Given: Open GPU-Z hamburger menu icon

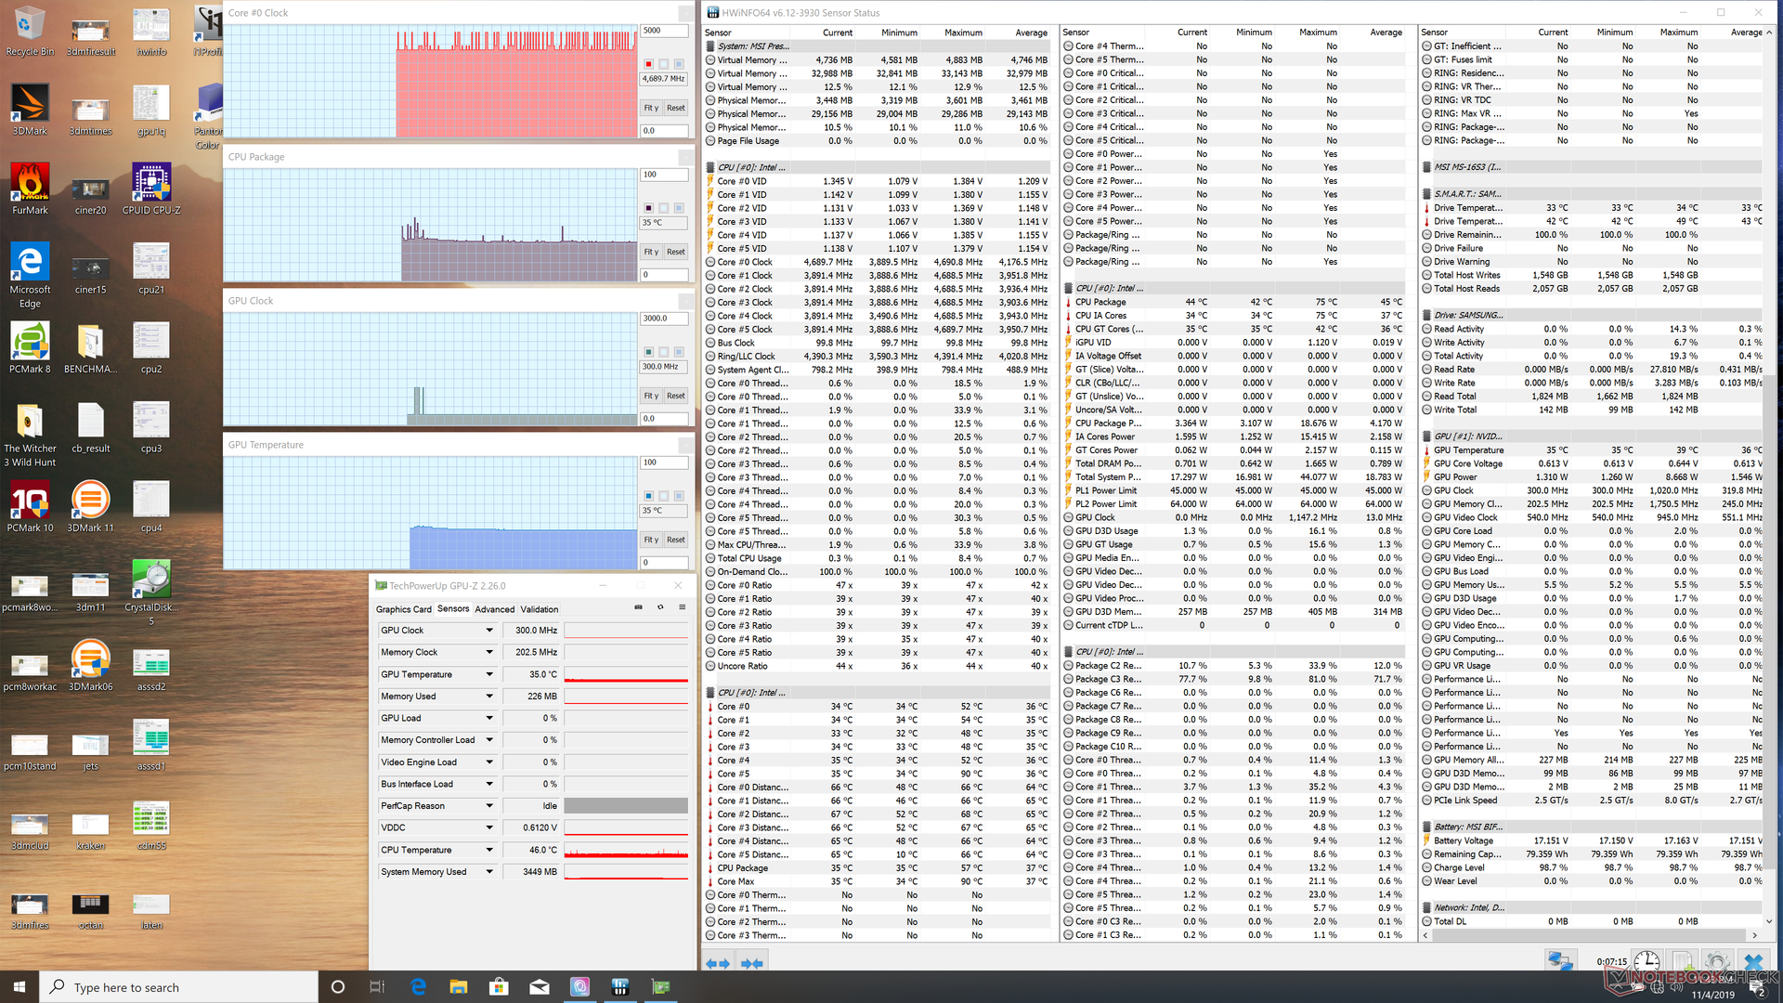Looking at the screenshot, I should 682,607.
